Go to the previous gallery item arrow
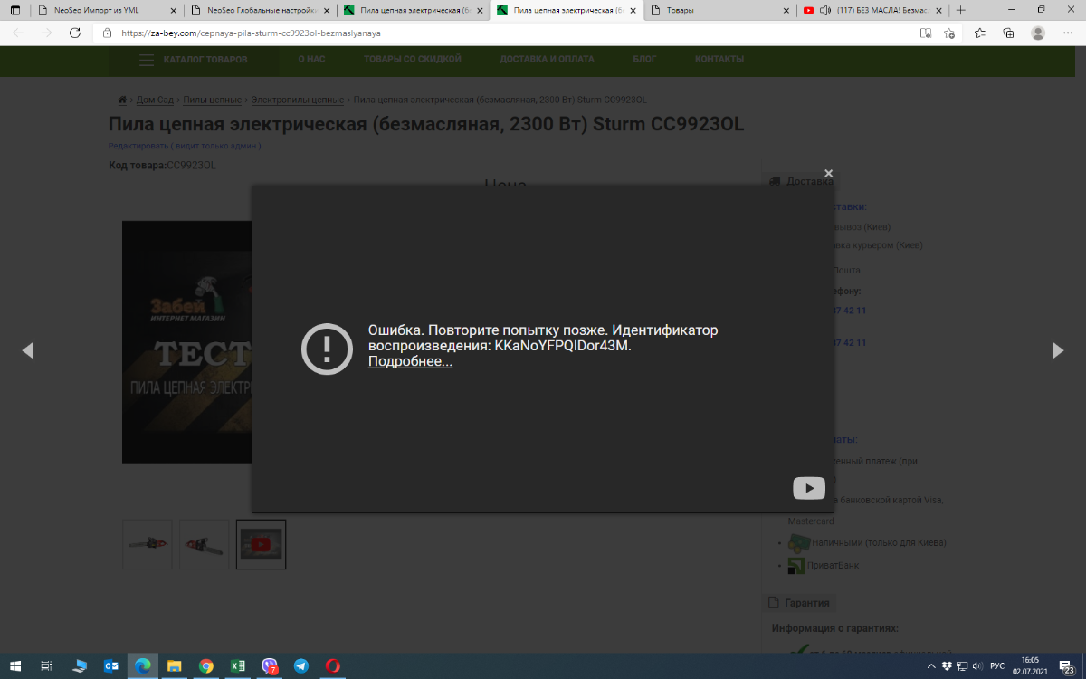Screen dimensions: 1086x679 click(x=27, y=350)
